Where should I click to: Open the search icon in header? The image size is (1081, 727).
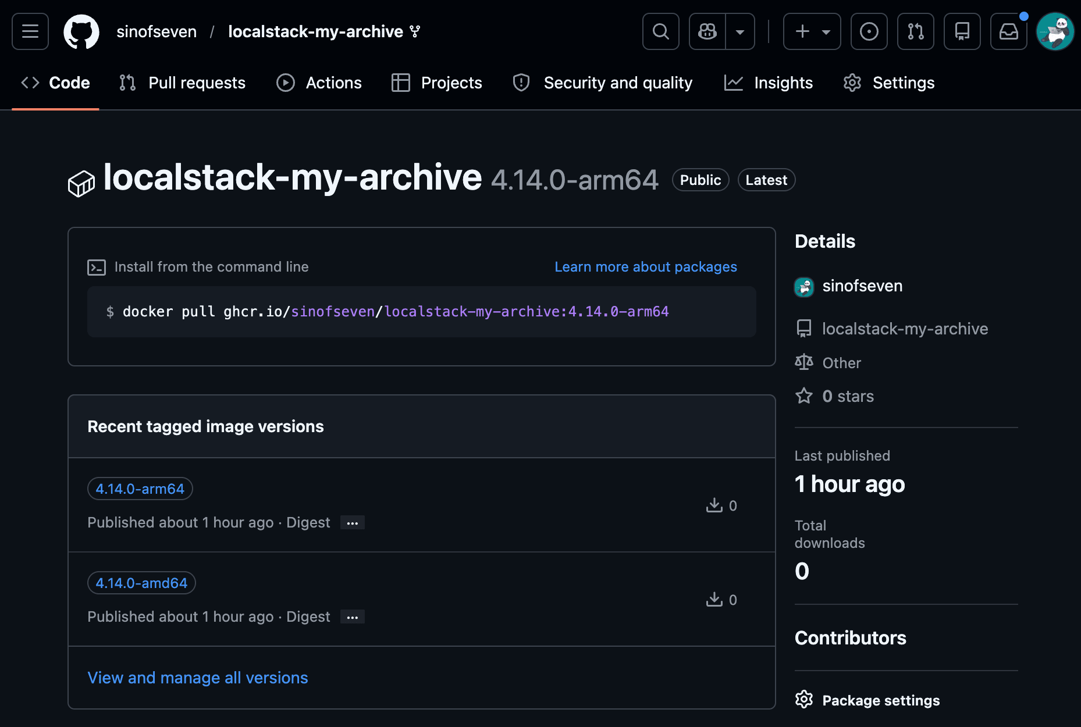pos(660,31)
